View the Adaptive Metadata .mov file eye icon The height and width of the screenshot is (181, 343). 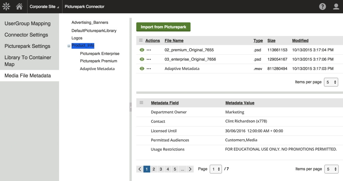coord(142,69)
